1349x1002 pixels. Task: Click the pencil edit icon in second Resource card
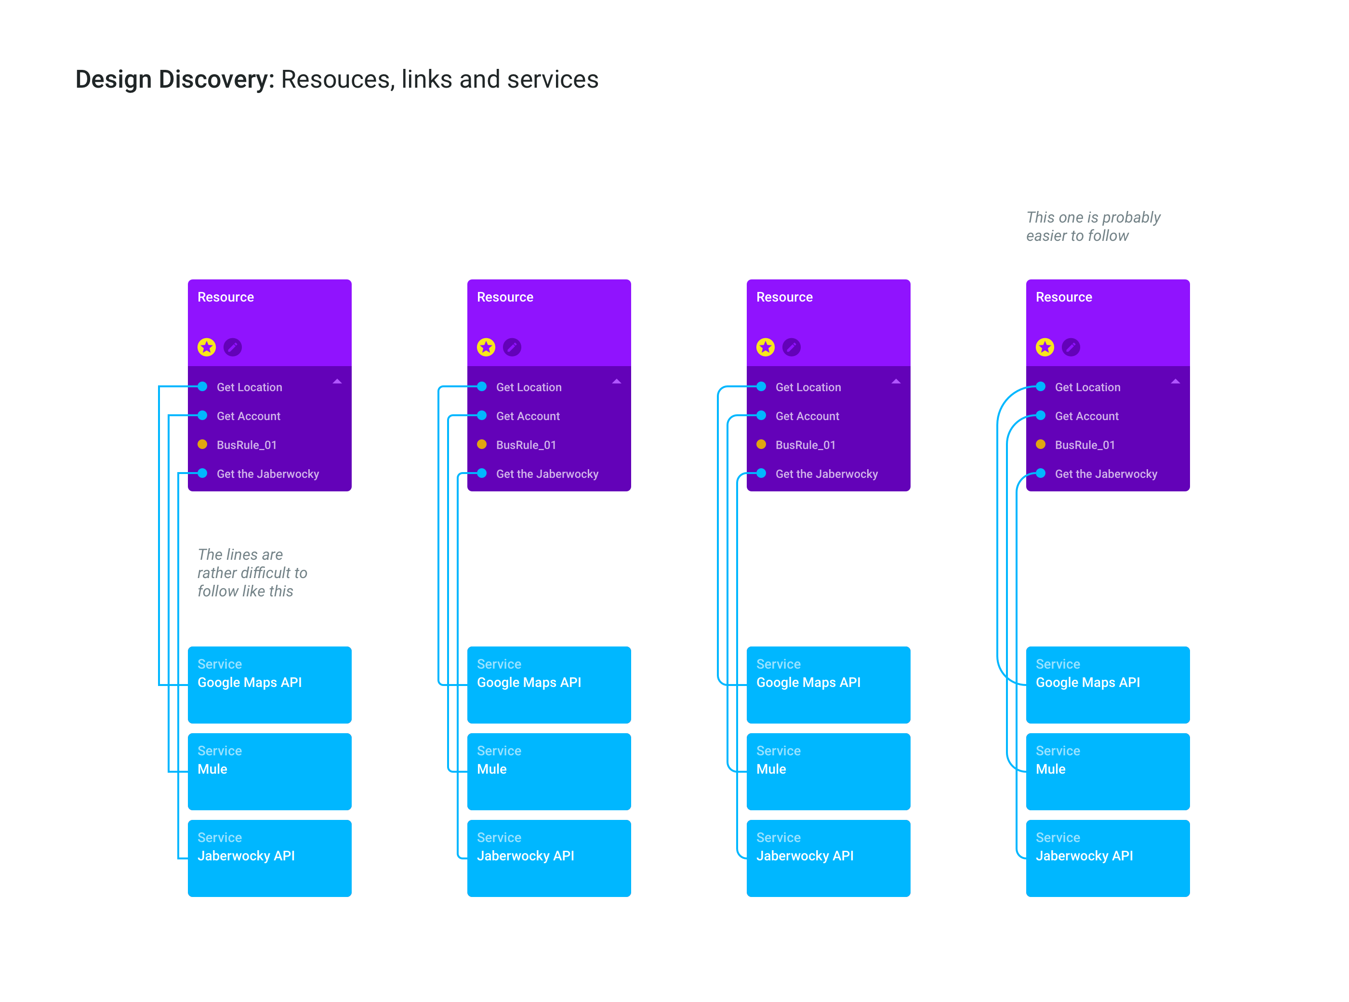(512, 347)
